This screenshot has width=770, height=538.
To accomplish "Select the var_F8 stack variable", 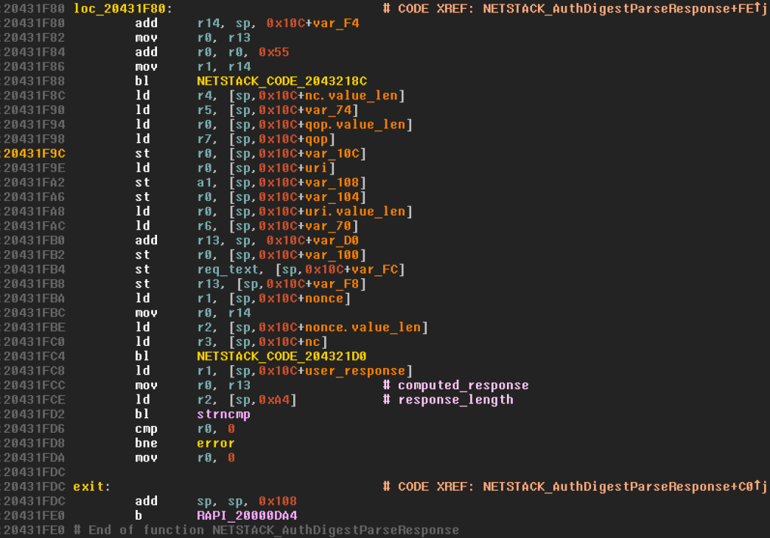I will point(336,283).
